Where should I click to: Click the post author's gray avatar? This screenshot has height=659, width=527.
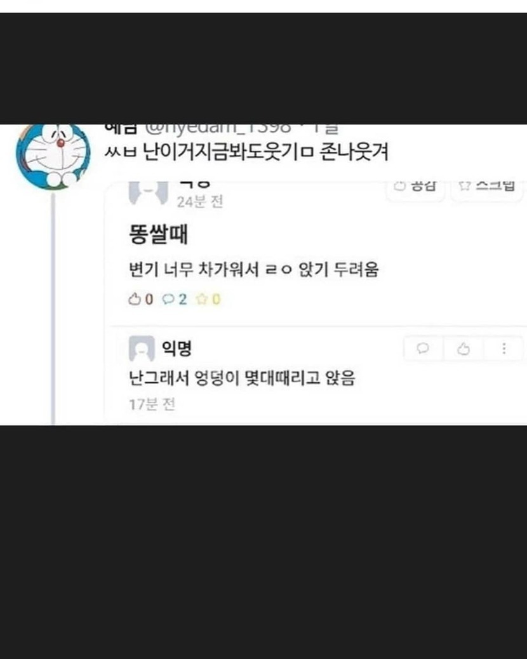[x=148, y=193]
